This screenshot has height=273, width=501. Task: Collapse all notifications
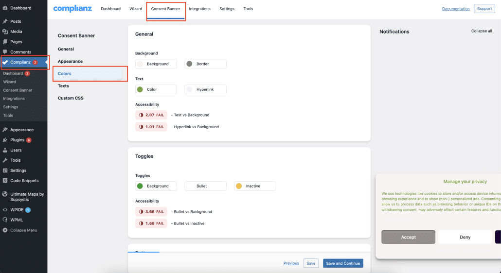point(481,31)
